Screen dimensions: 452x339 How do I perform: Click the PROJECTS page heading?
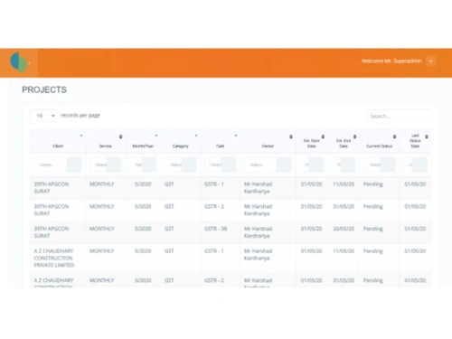click(x=44, y=89)
